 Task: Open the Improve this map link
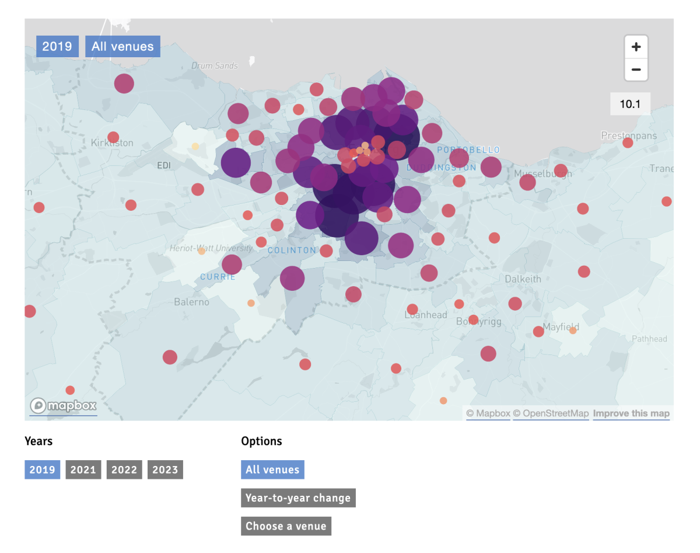pos(631,413)
